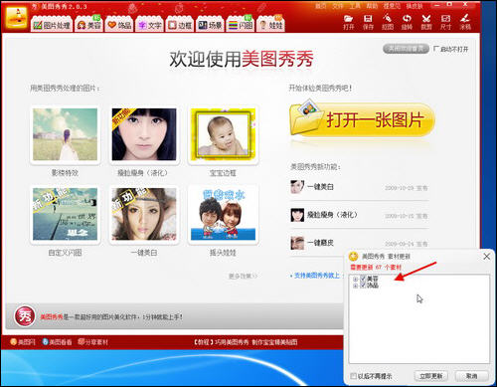Switch to the 美容 tab

click(88, 25)
